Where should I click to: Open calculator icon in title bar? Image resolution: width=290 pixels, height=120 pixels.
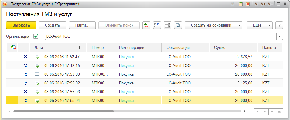point(241,4)
